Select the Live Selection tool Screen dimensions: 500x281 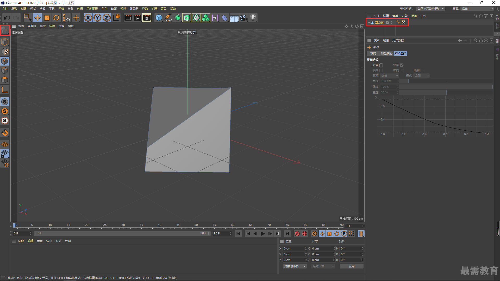click(27, 18)
